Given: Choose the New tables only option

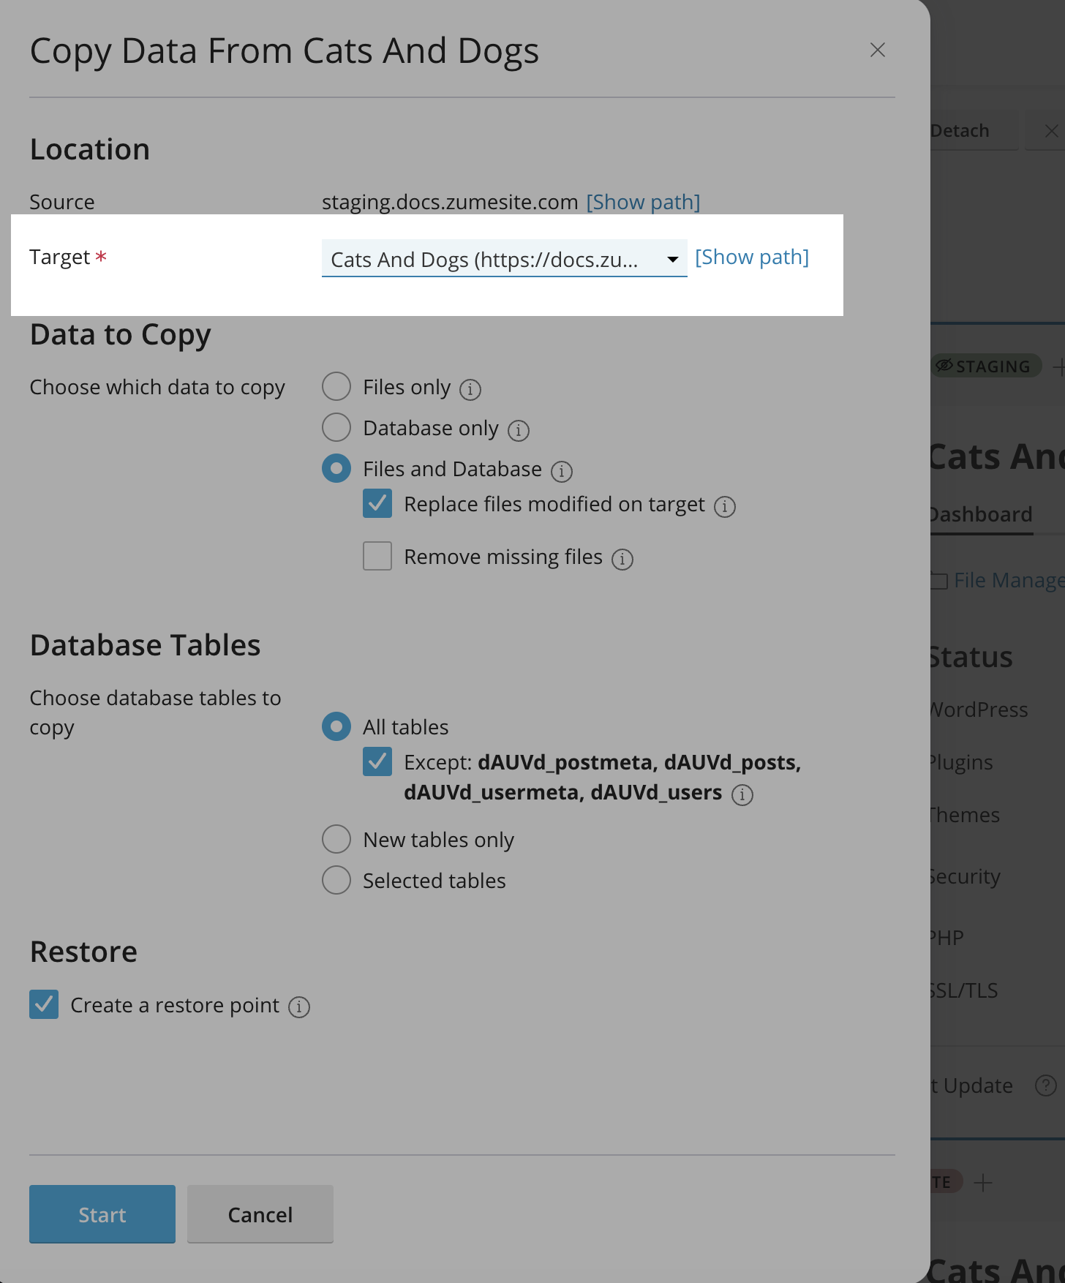Looking at the screenshot, I should (x=336, y=839).
